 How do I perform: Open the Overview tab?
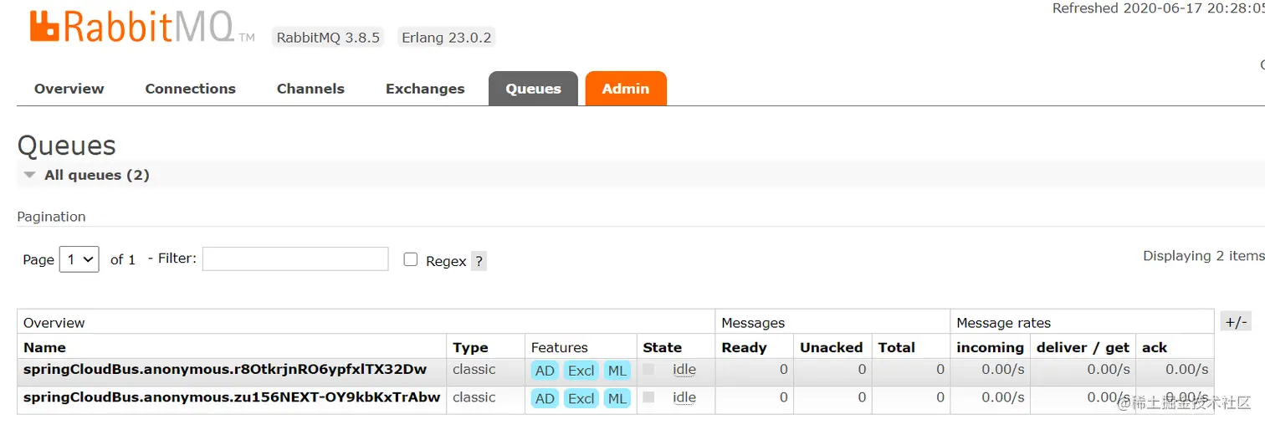(x=69, y=89)
